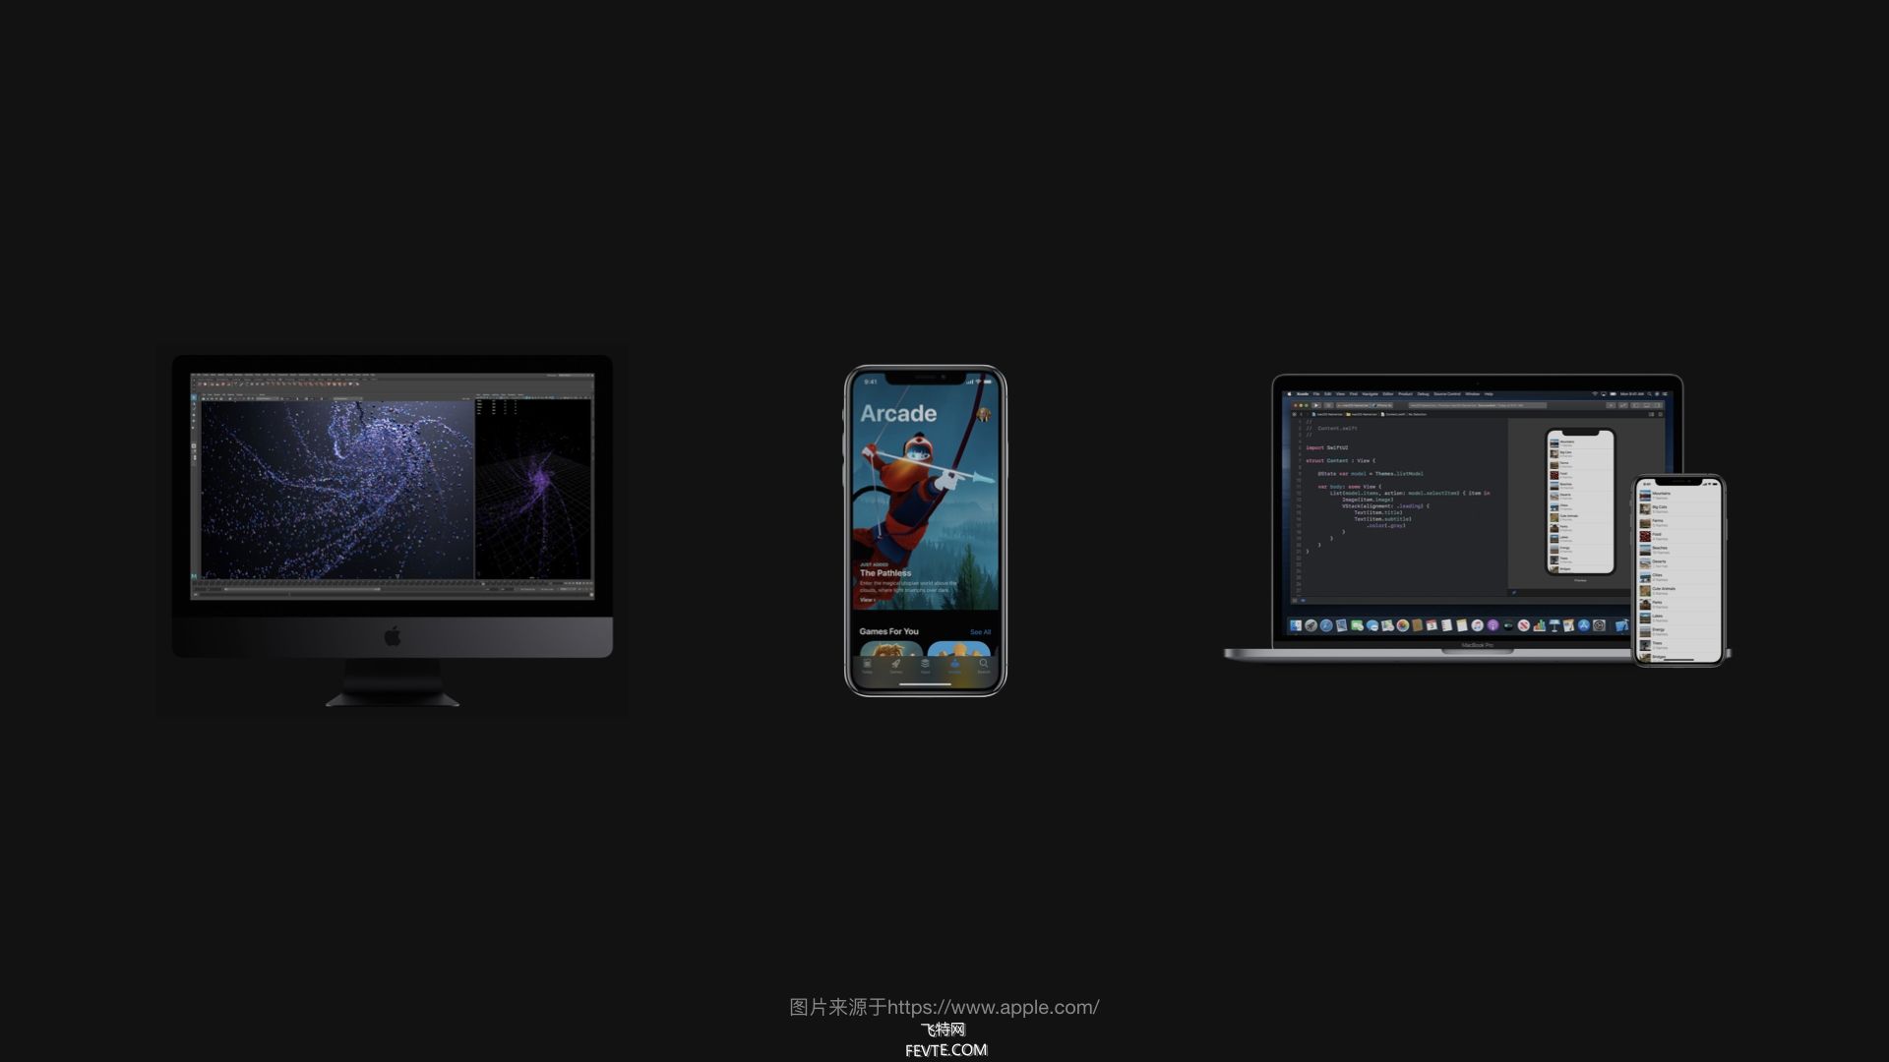Open the Product menu in Xcode
The image size is (1889, 1062).
(x=1405, y=394)
